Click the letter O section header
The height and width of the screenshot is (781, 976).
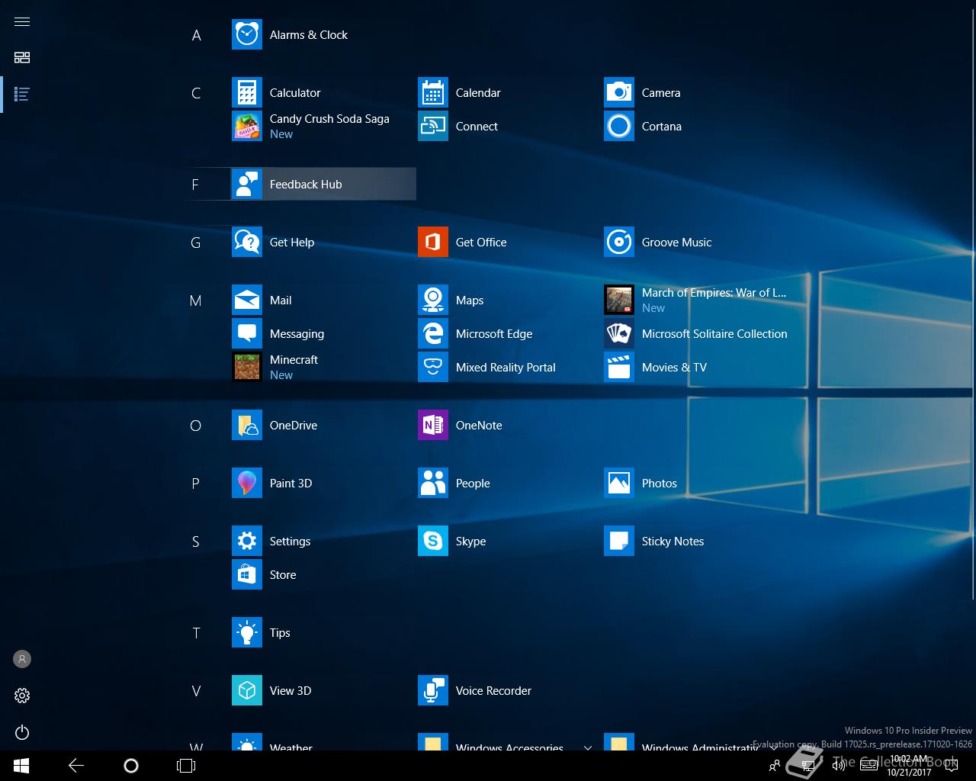196,426
